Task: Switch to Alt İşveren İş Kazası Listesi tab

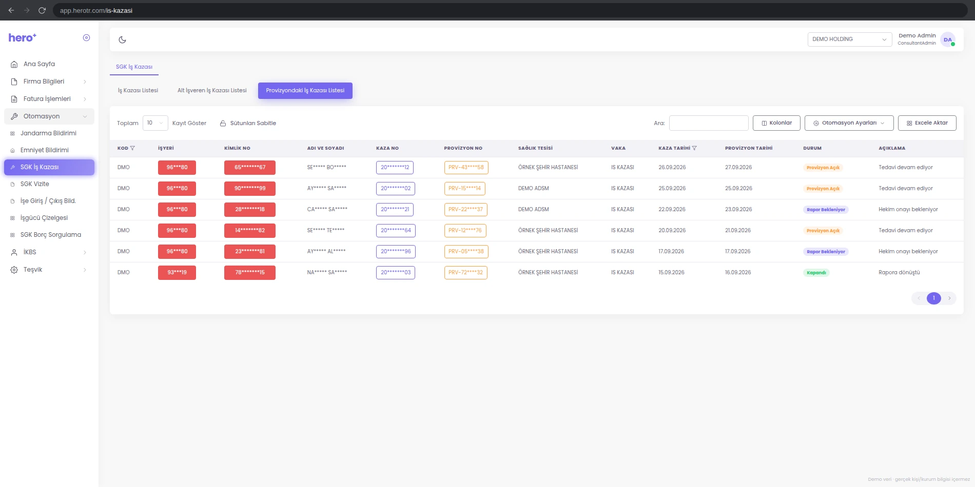Action: click(212, 91)
